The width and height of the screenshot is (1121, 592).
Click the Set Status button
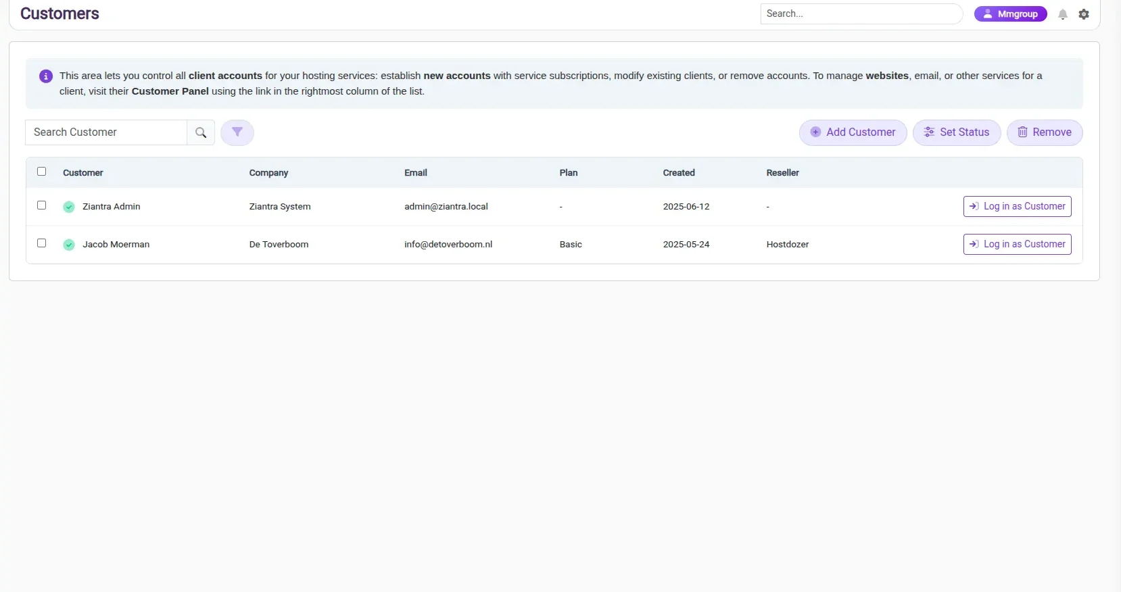957,132
